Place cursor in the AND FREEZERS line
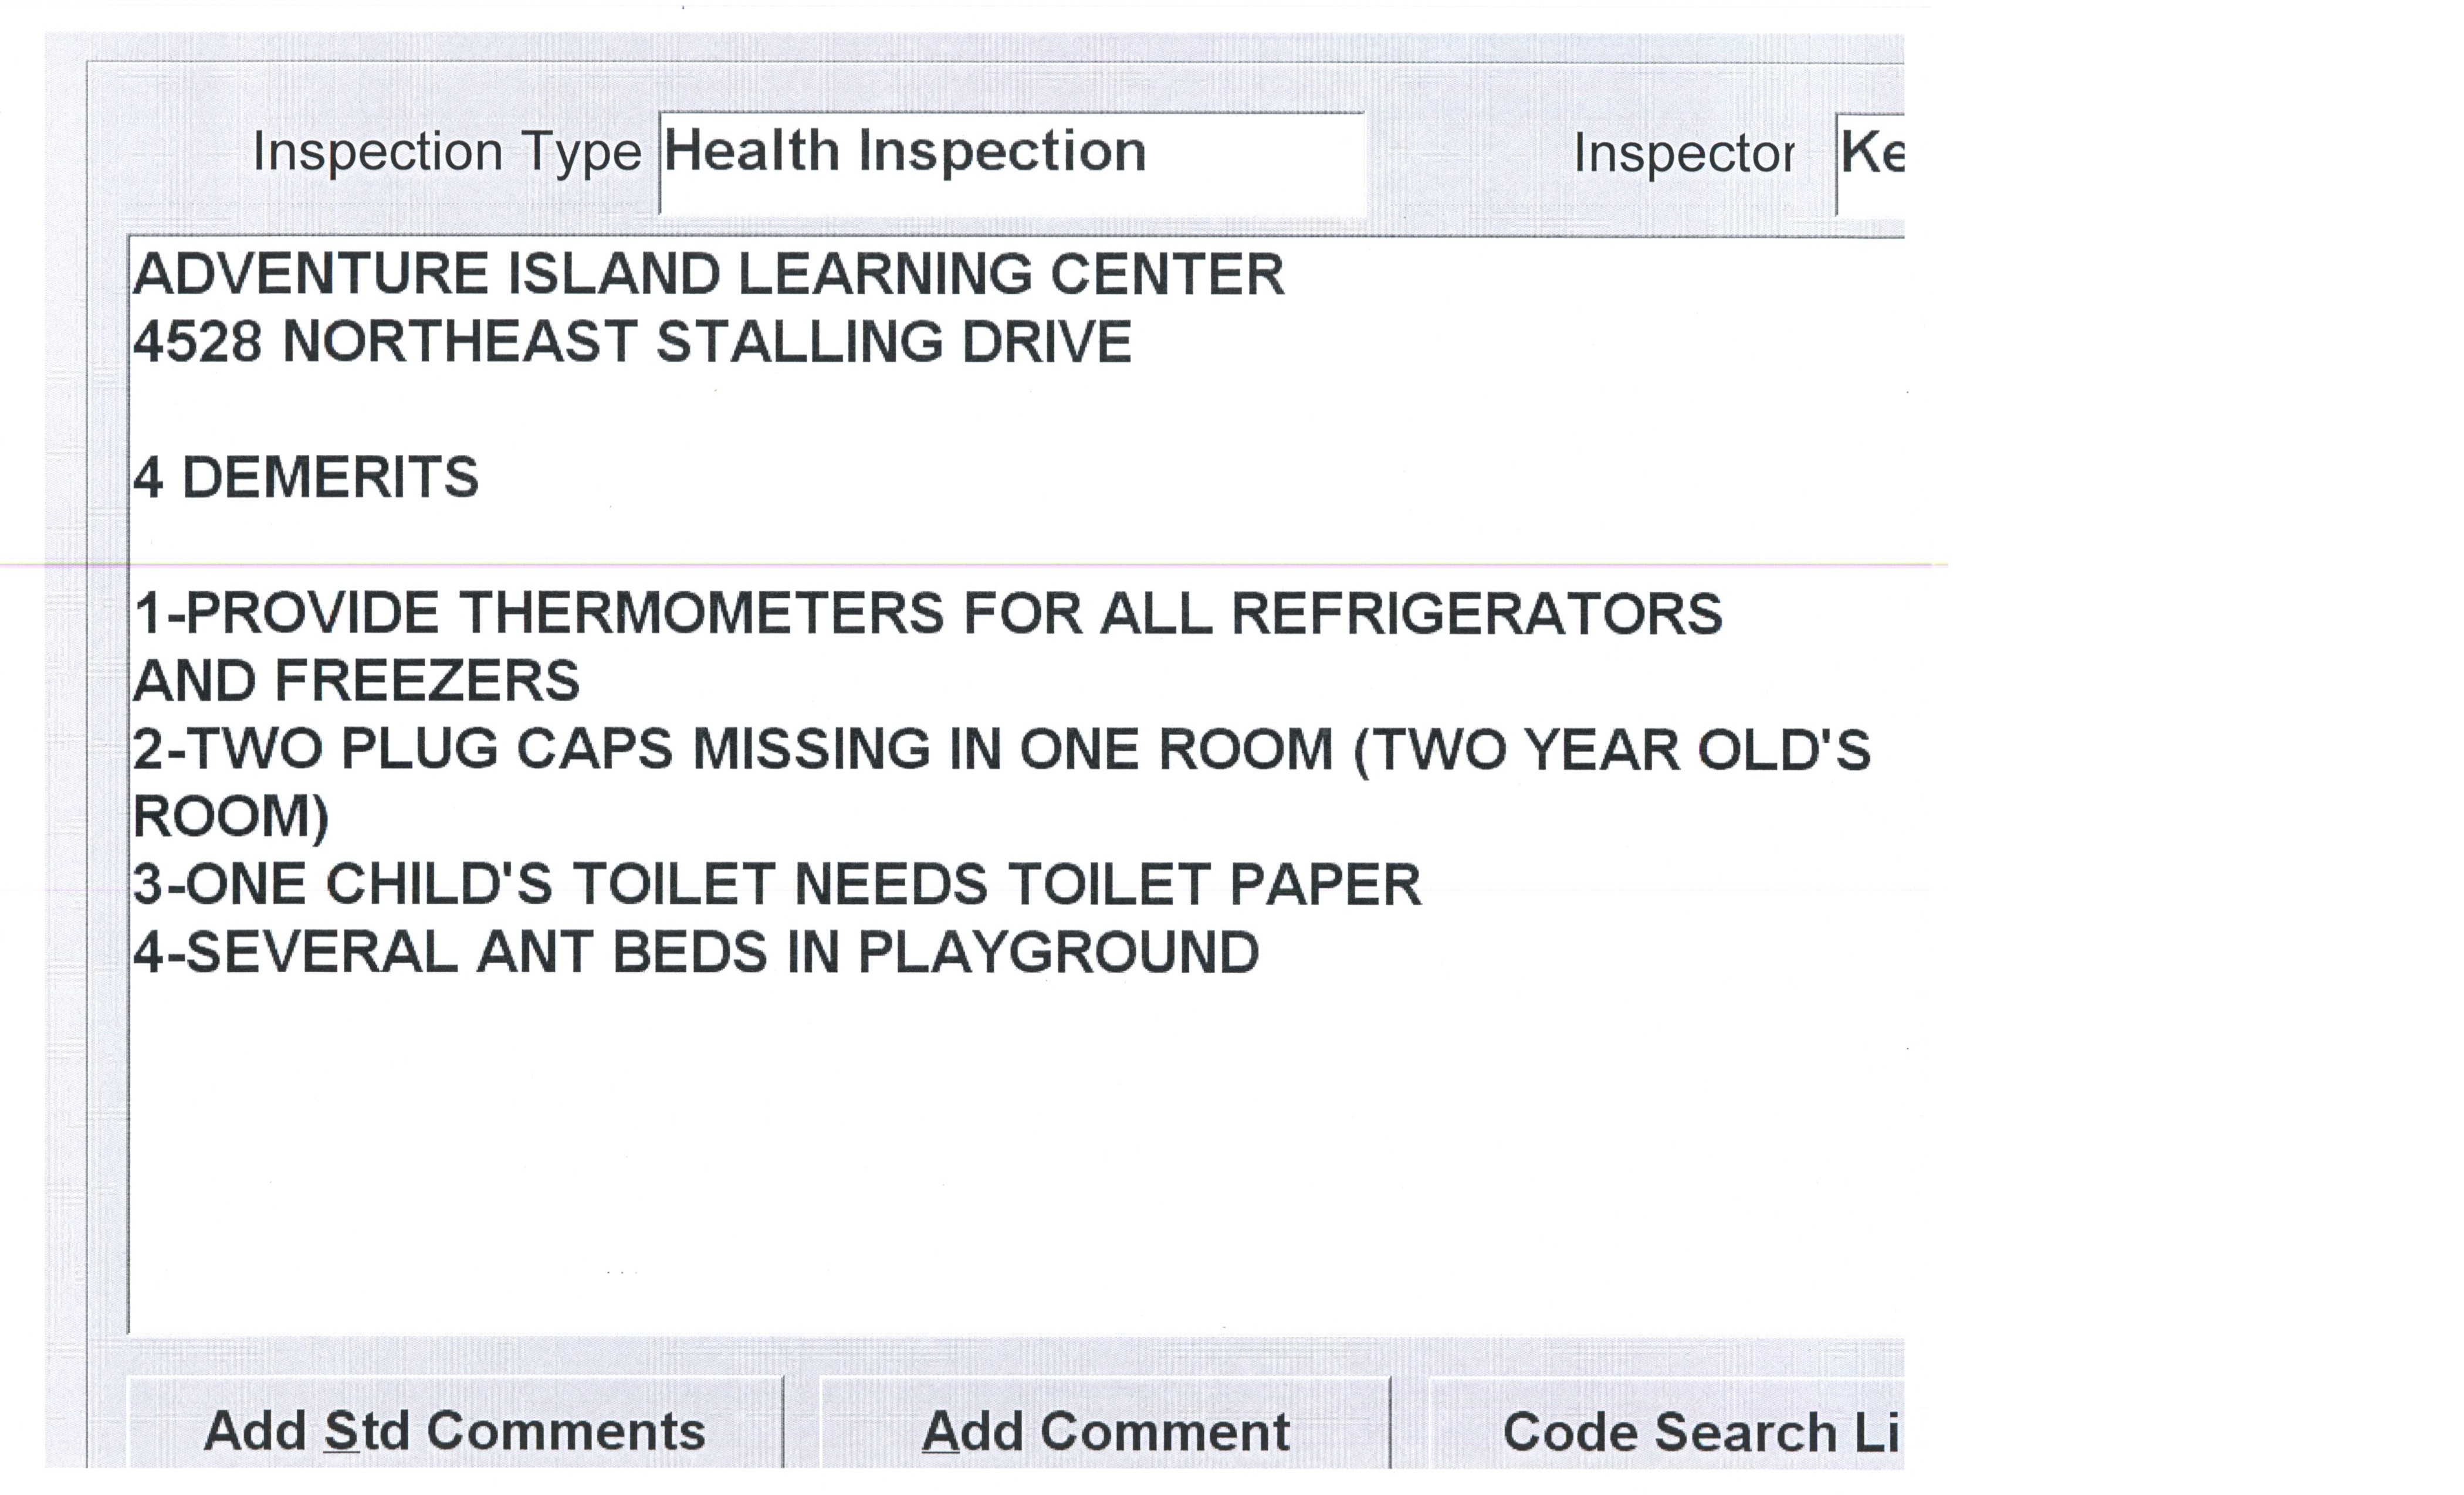This screenshot has width=2464, height=1495. 356,681
